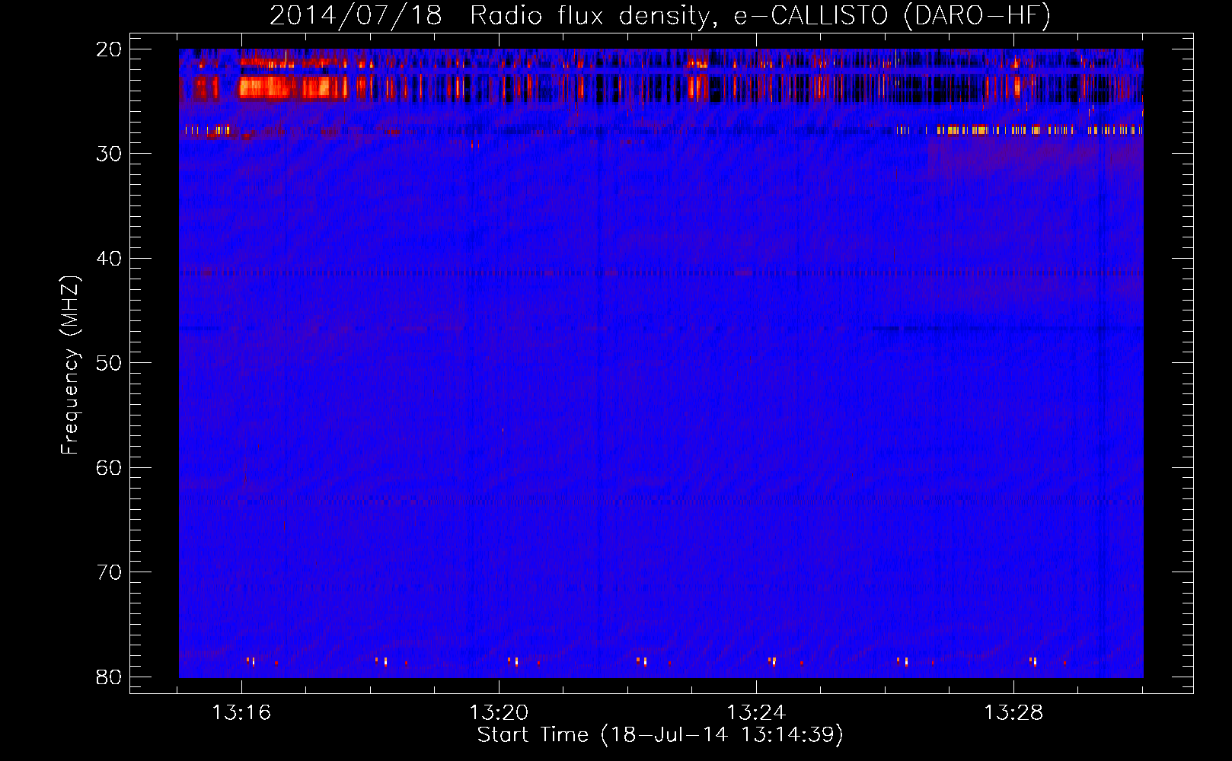This screenshot has height=761, width=1232.
Task: Click the 13:24 time tick label
Action: point(756,713)
